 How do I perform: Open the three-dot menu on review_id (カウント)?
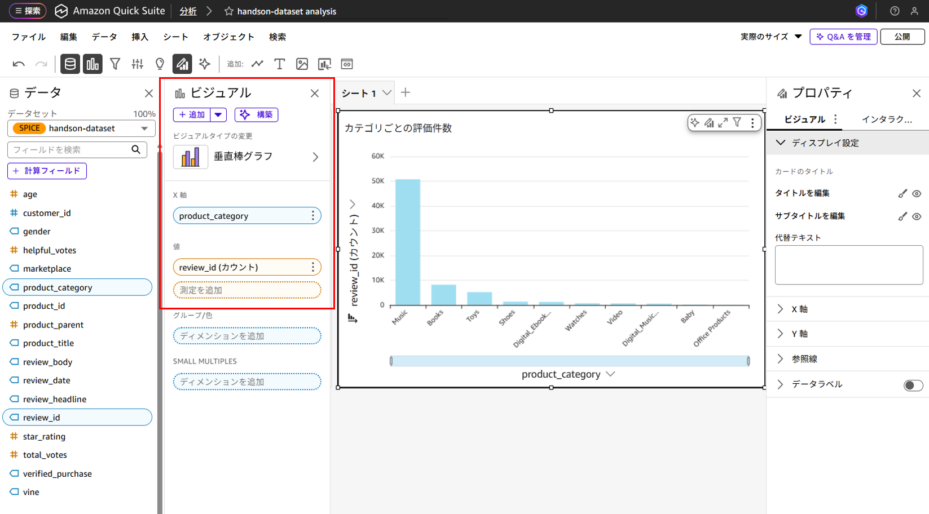313,267
